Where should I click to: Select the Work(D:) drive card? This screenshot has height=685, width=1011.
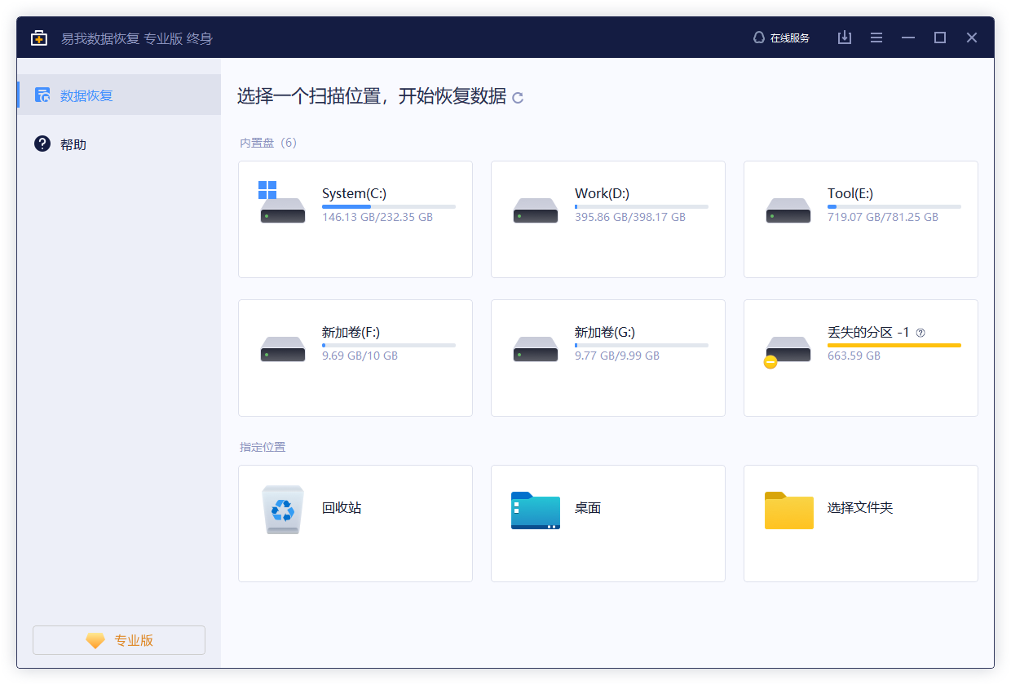[607, 219]
